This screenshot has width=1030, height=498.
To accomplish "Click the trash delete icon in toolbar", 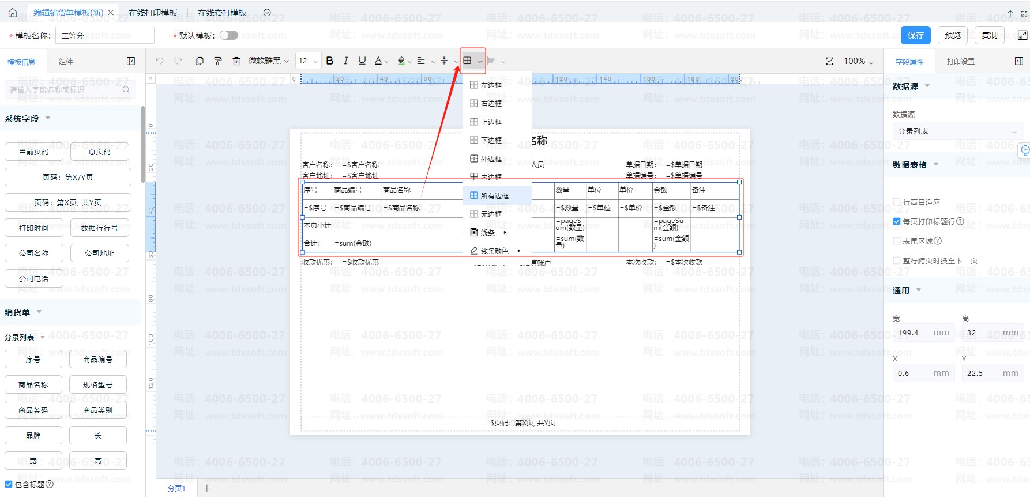I will [236, 61].
